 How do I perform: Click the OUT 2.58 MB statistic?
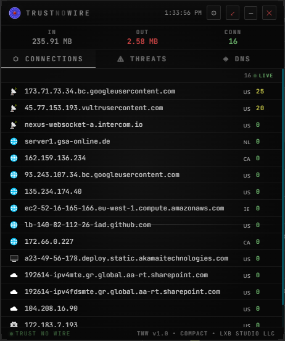pyautogui.click(x=142, y=37)
